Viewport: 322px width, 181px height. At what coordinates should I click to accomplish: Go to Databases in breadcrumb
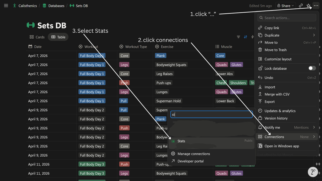tap(53, 6)
